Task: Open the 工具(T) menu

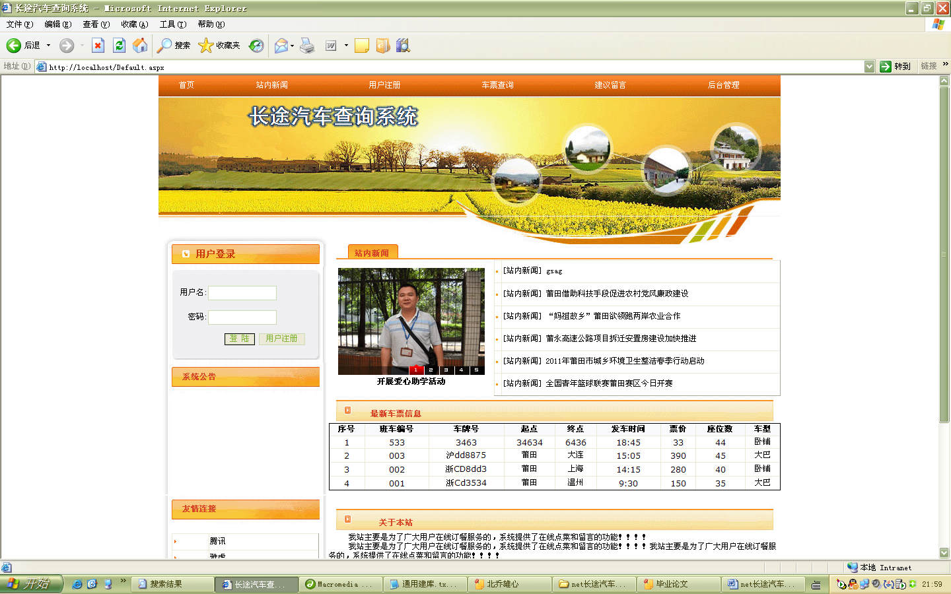Action: coord(172,24)
